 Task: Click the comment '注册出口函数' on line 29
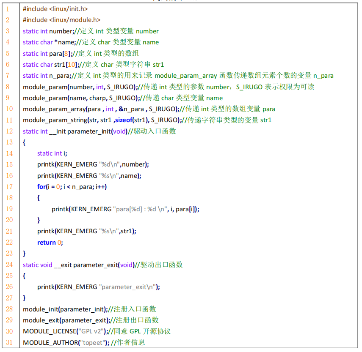tap(137, 320)
